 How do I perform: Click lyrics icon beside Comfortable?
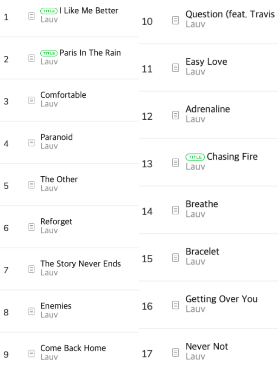(x=32, y=100)
